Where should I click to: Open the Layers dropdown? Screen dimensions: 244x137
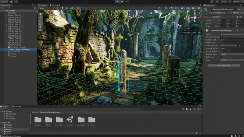(x=226, y=2)
